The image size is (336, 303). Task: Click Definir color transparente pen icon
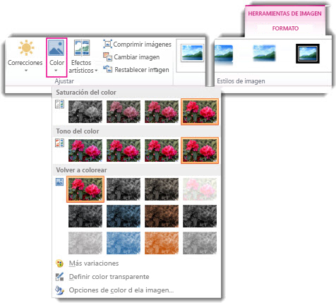click(59, 277)
